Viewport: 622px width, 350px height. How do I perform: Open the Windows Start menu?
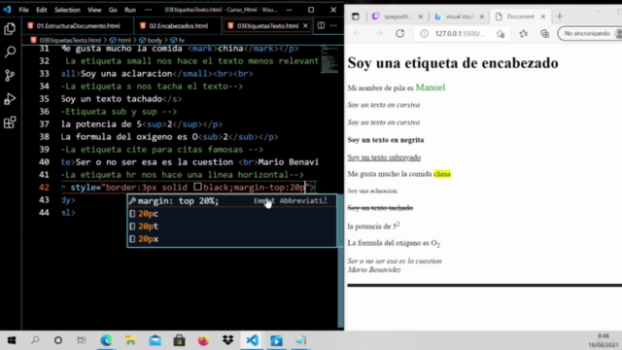coord(12,340)
